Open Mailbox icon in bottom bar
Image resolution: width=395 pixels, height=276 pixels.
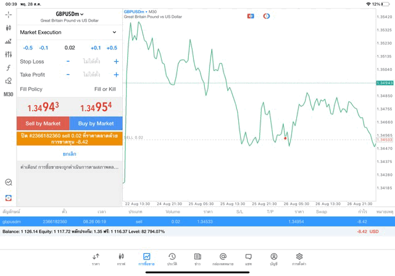(x=223, y=259)
